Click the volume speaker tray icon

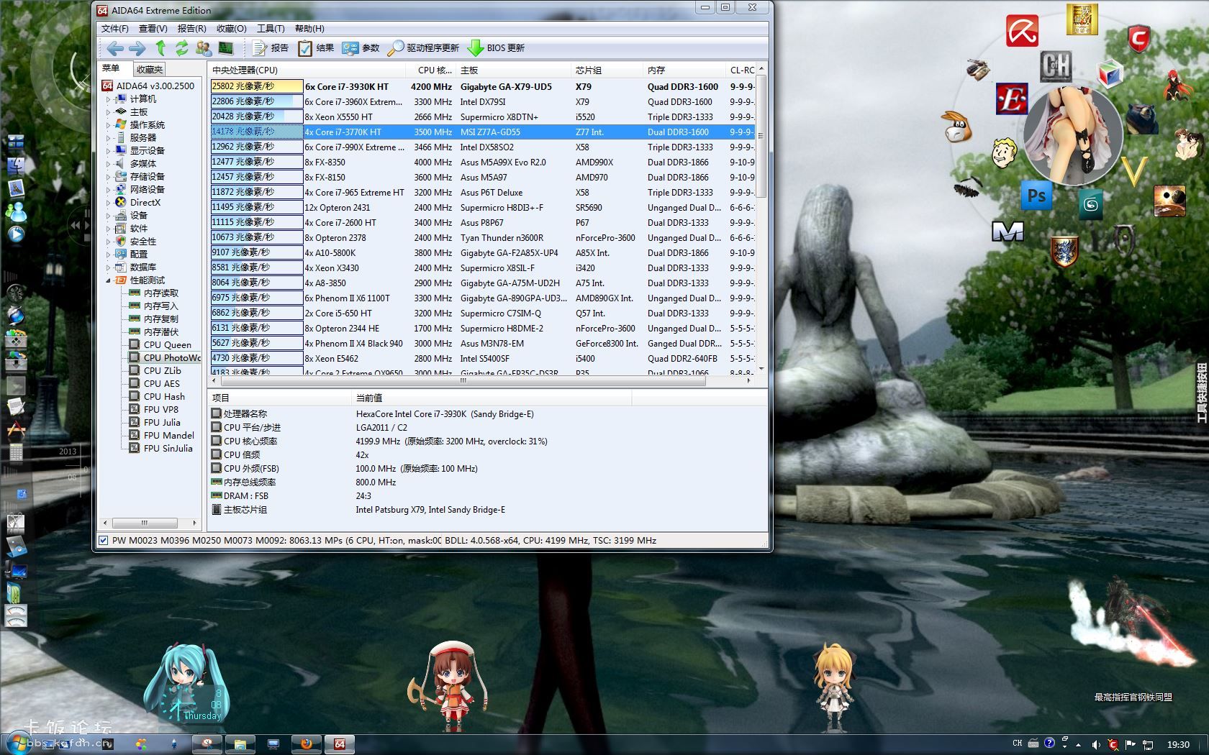[x=1095, y=744]
